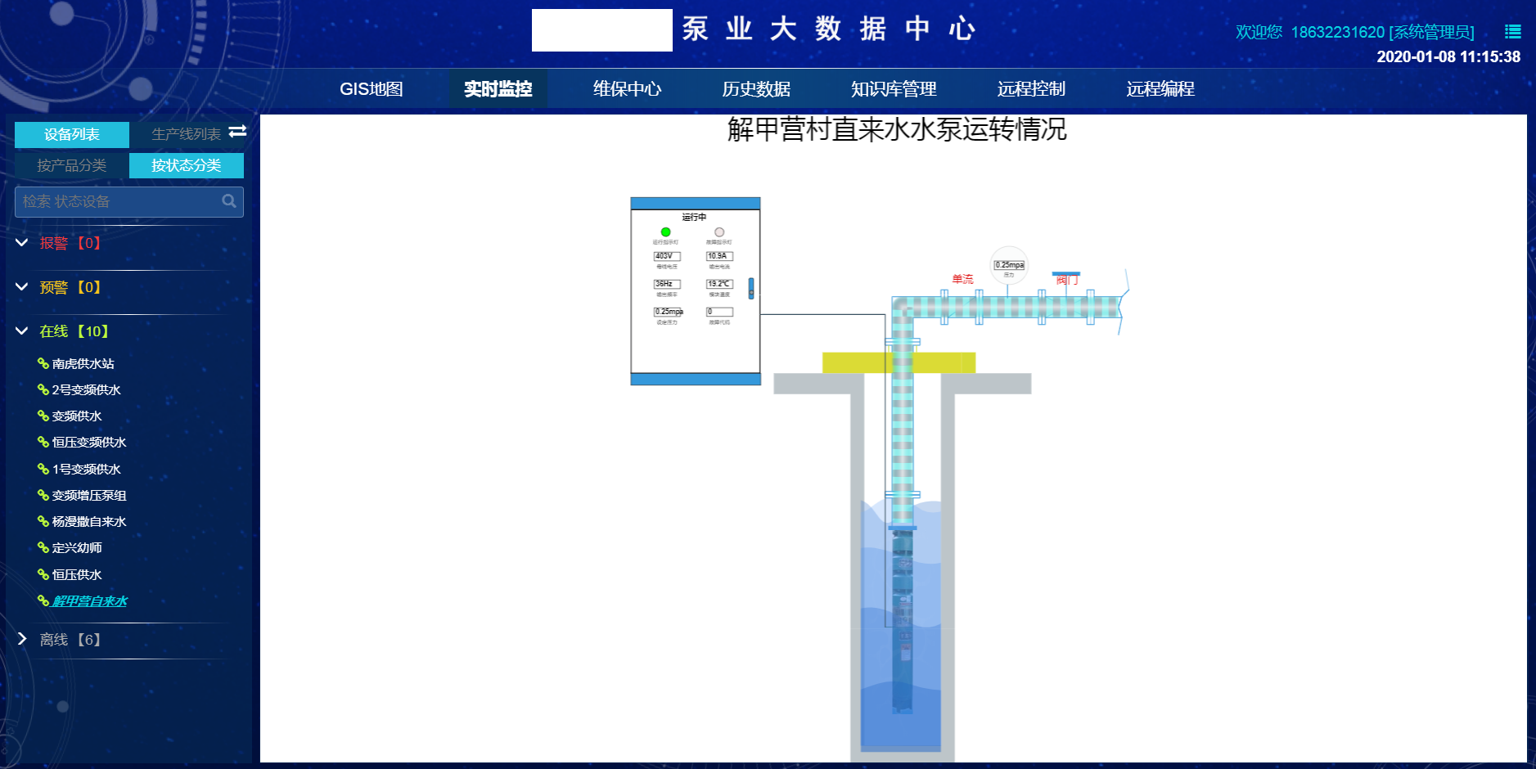Screen dimensions: 1536x769
Task: Open the 远程控制 menu item
Action: (x=1030, y=89)
